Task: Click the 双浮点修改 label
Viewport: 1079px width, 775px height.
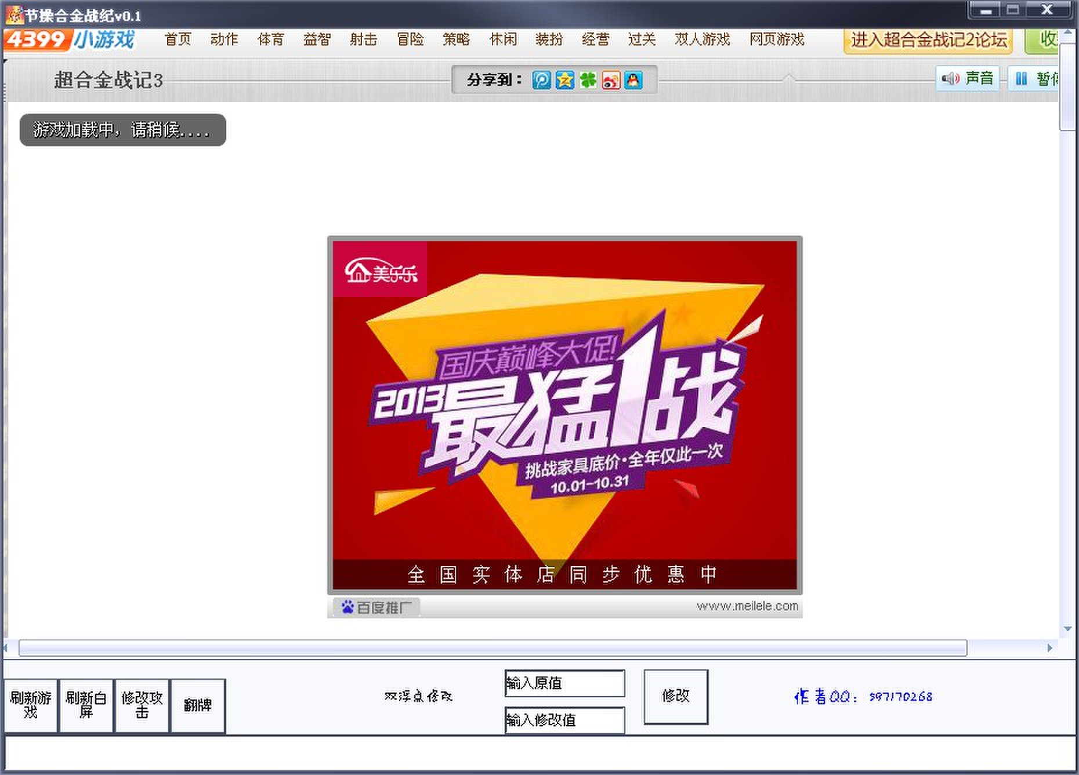Action: [418, 696]
